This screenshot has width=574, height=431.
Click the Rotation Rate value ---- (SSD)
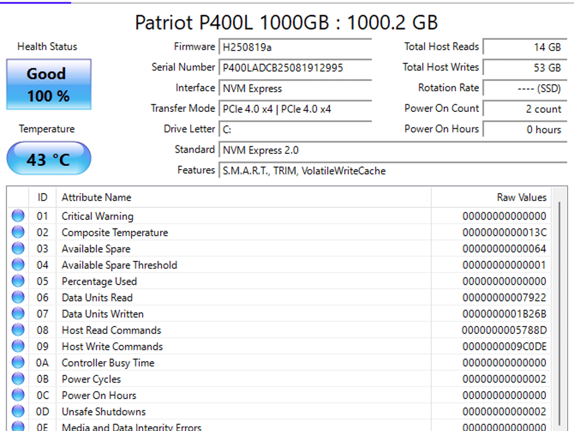pyautogui.click(x=525, y=88)
